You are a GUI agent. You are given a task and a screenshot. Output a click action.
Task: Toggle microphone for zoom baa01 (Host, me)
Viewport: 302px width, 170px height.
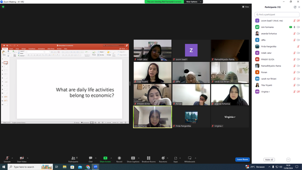click(294, 21)
